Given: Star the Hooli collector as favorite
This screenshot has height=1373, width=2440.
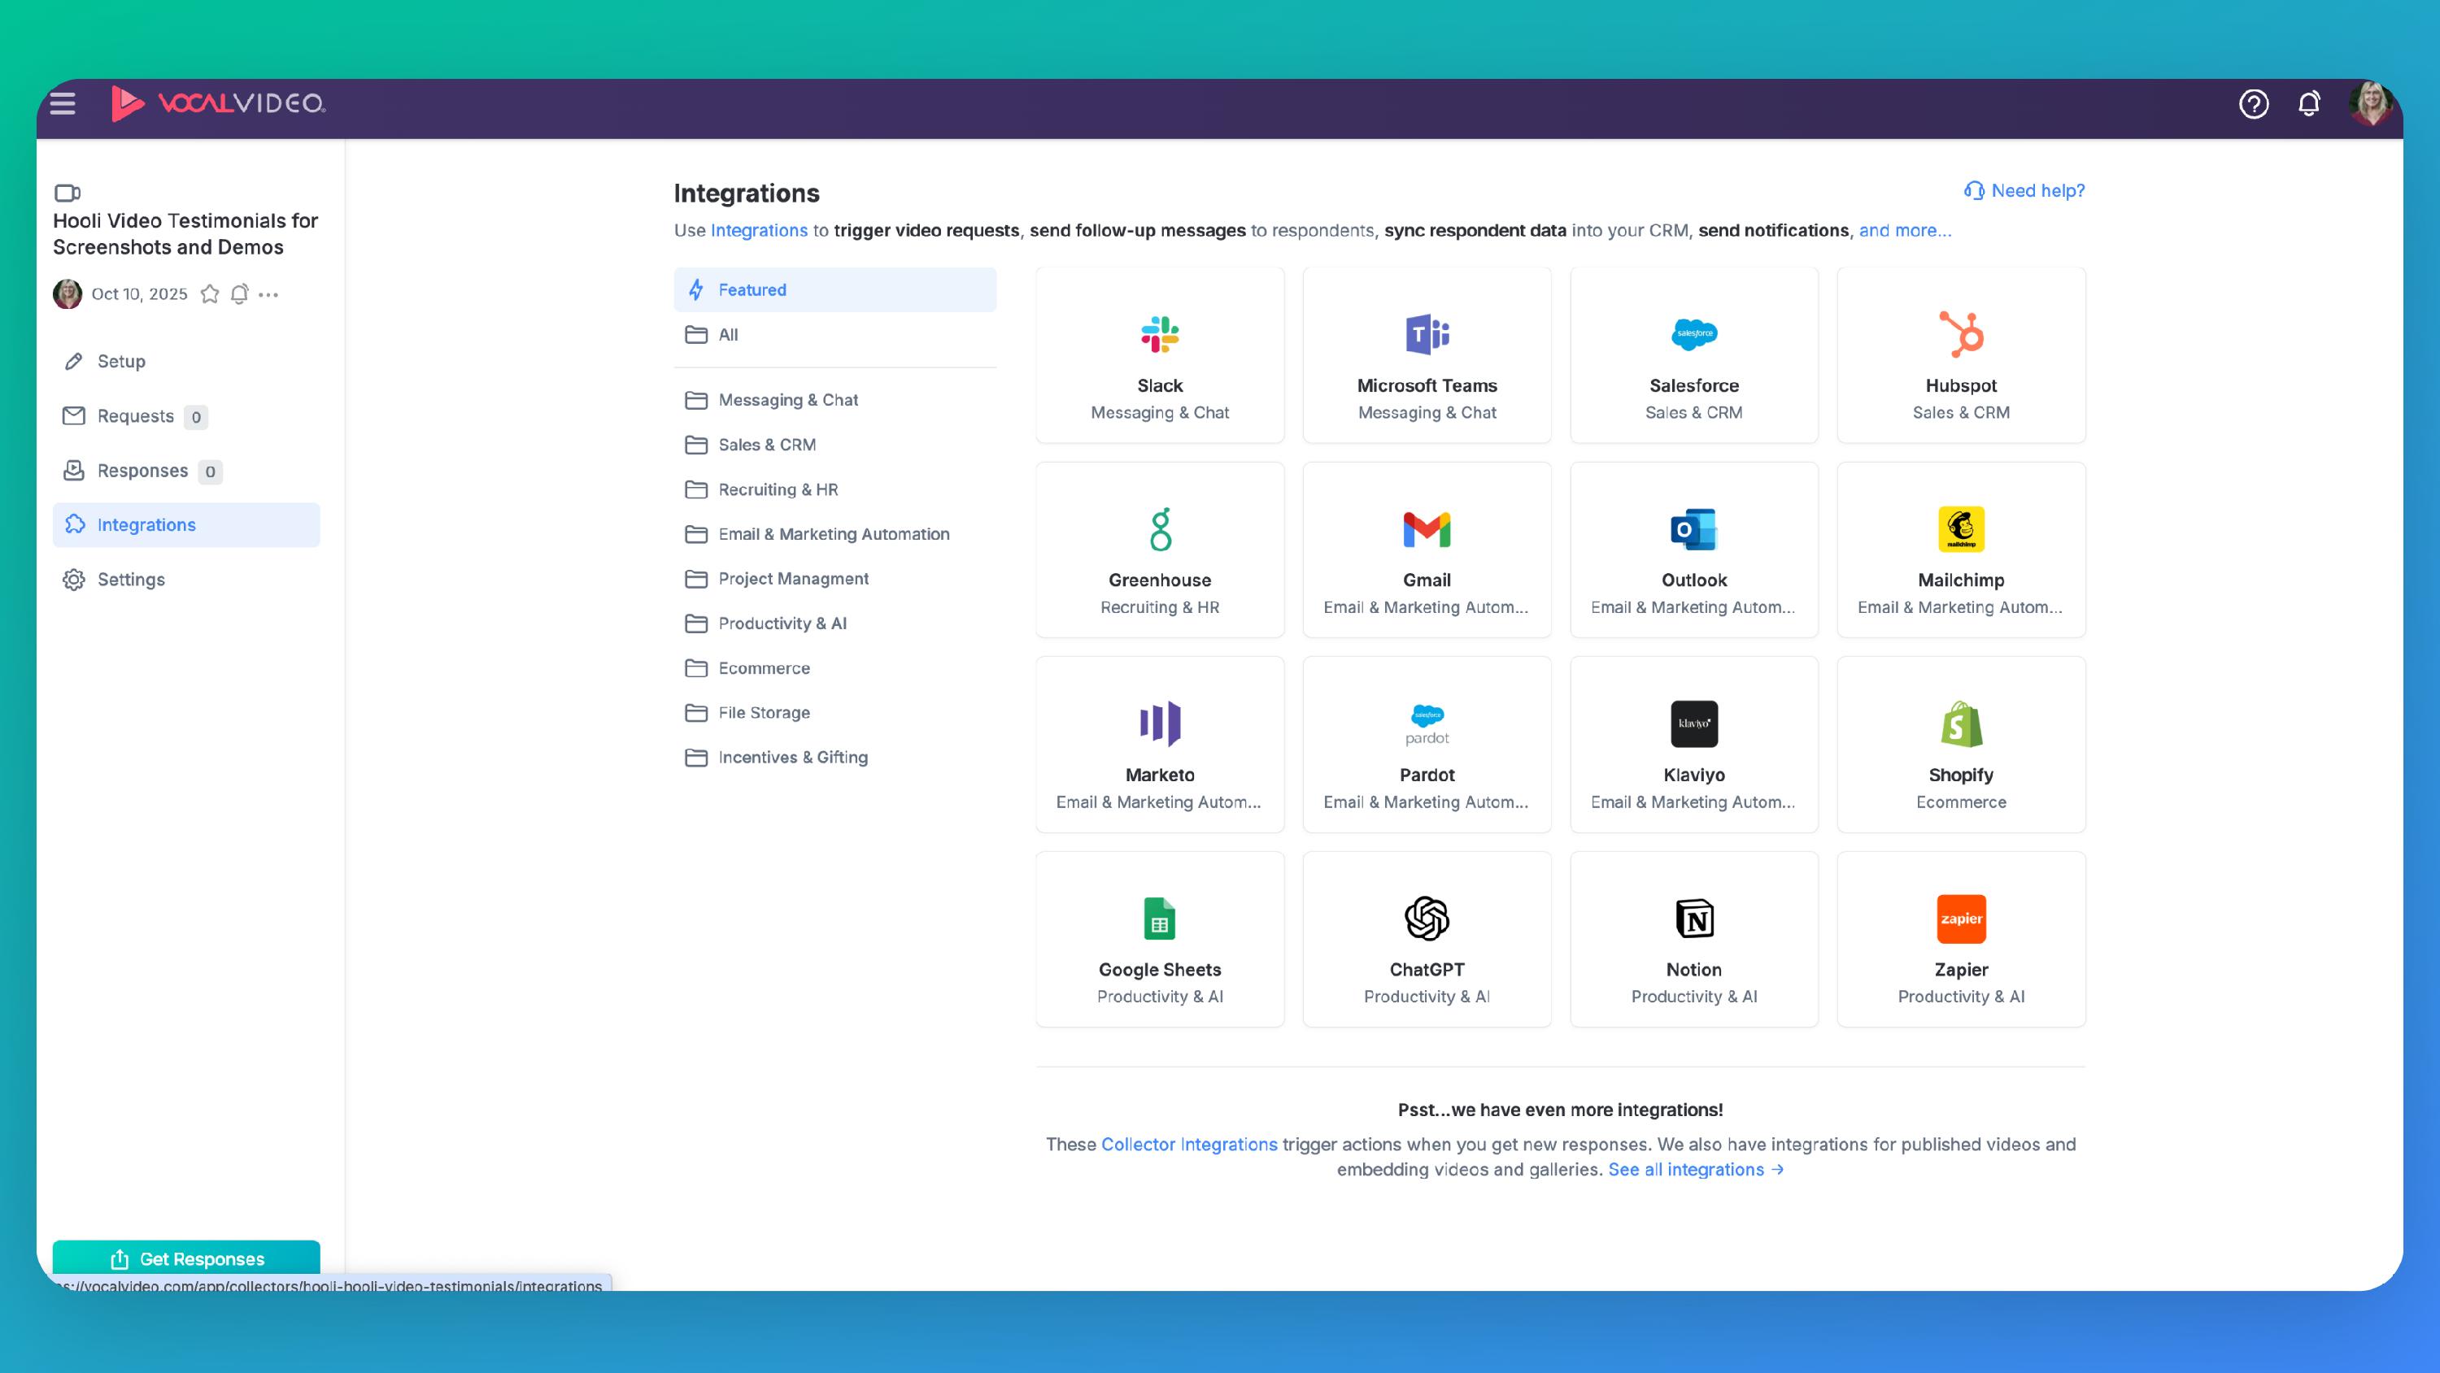Looking at the screenshot, I should point(211,294).
